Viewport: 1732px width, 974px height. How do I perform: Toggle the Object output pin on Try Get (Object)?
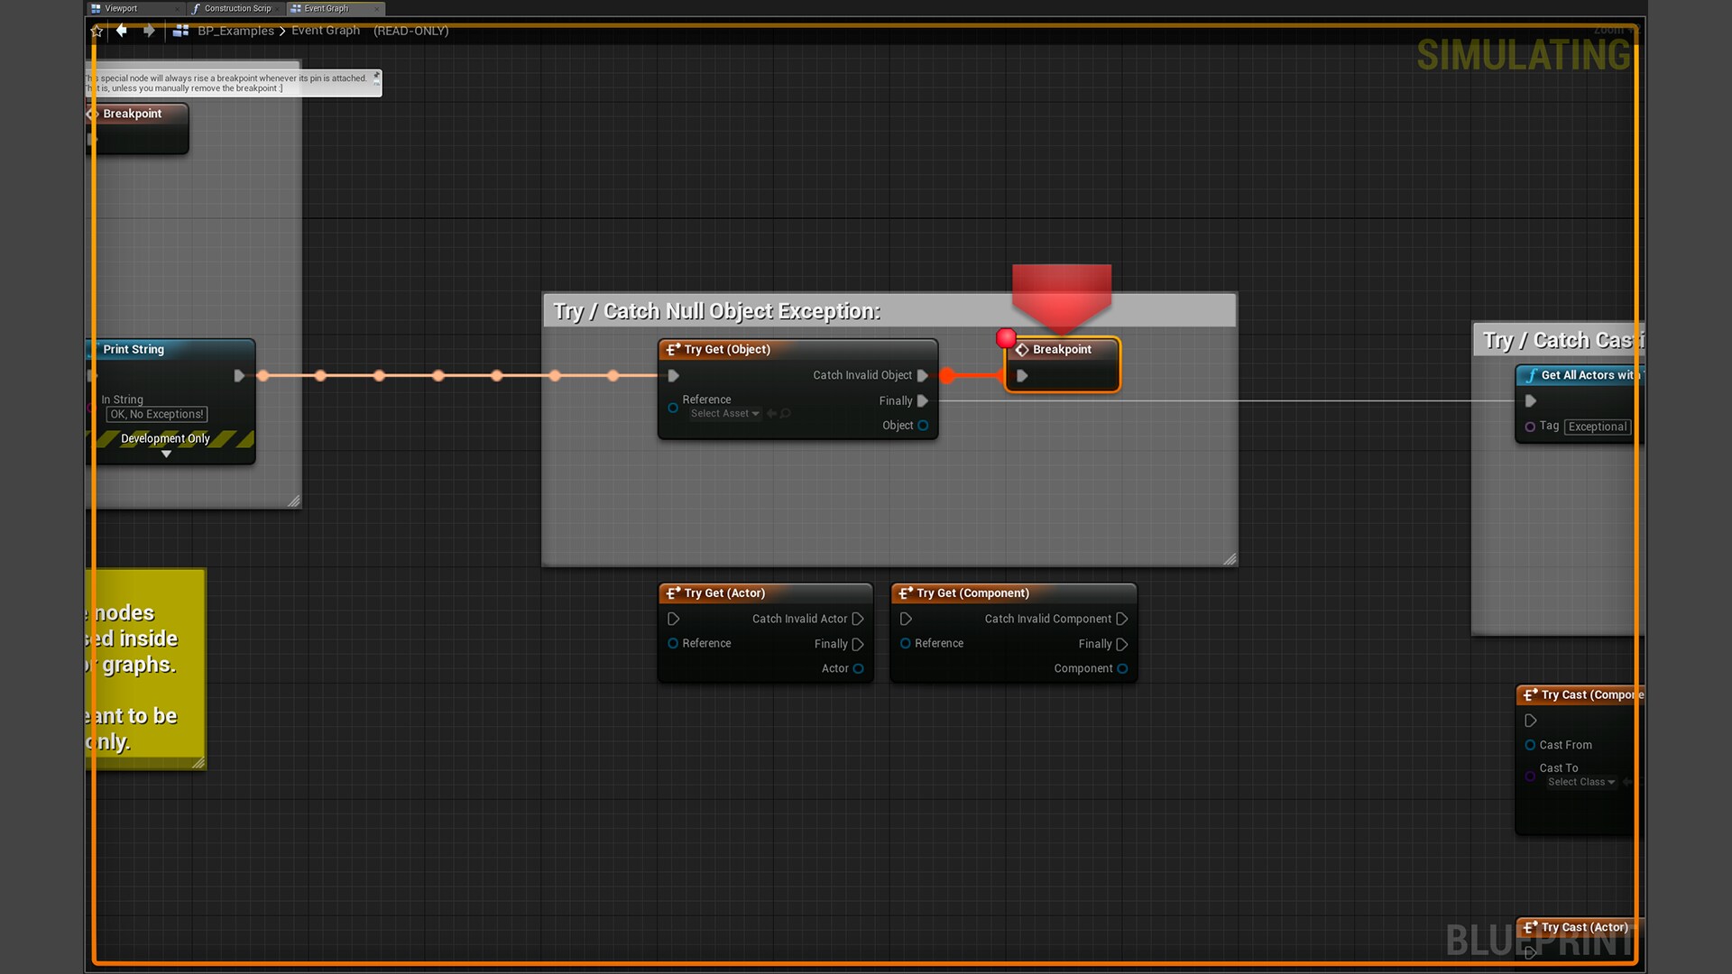click(x=923, y=426)
